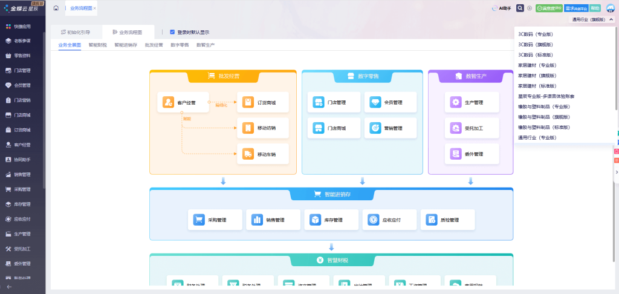Open the 生产管理 card in 数智生产
The image size is (619, 294).
472,102
